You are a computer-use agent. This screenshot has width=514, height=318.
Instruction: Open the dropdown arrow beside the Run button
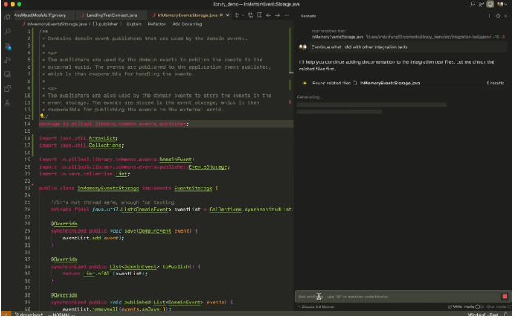point(243,16)
